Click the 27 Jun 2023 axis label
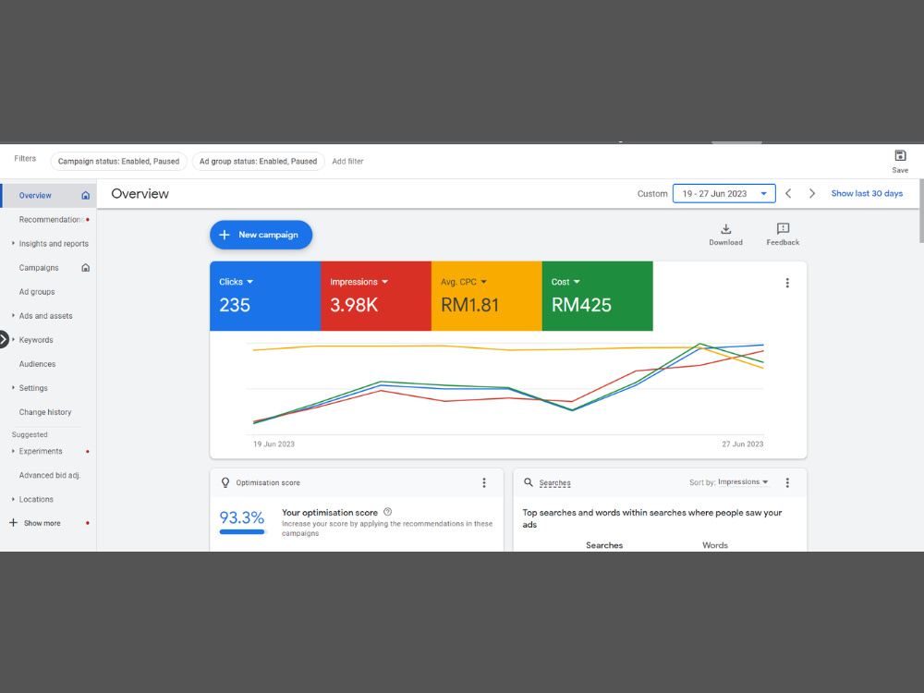Image resolution: width=924 pixels, height=693 pixels. pyautogui.click(x=743, y=444)
